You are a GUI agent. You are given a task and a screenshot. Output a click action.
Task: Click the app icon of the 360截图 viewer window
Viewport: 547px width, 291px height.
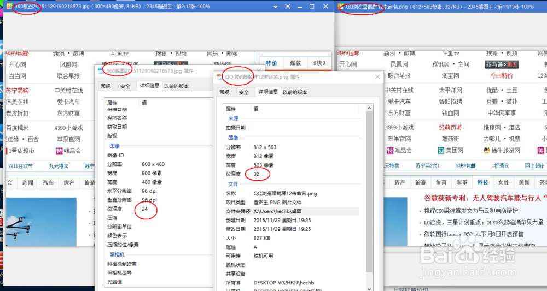point(9,6)
